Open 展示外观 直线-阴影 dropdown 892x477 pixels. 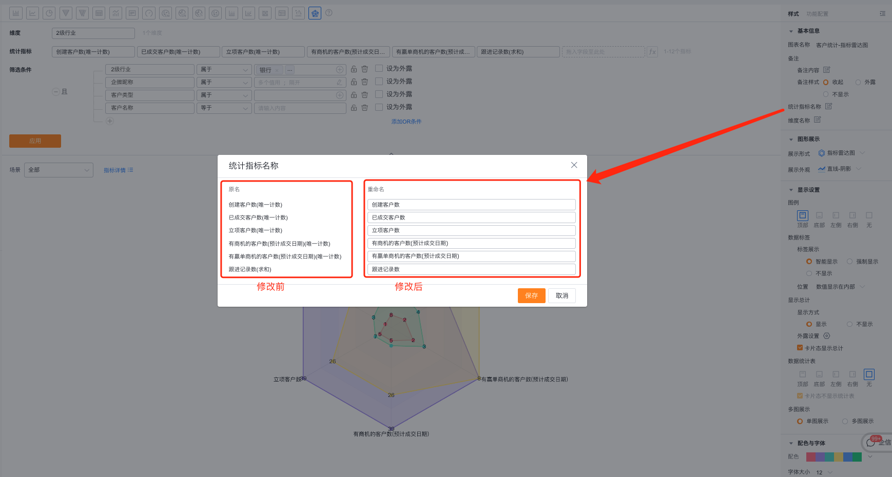840,169
